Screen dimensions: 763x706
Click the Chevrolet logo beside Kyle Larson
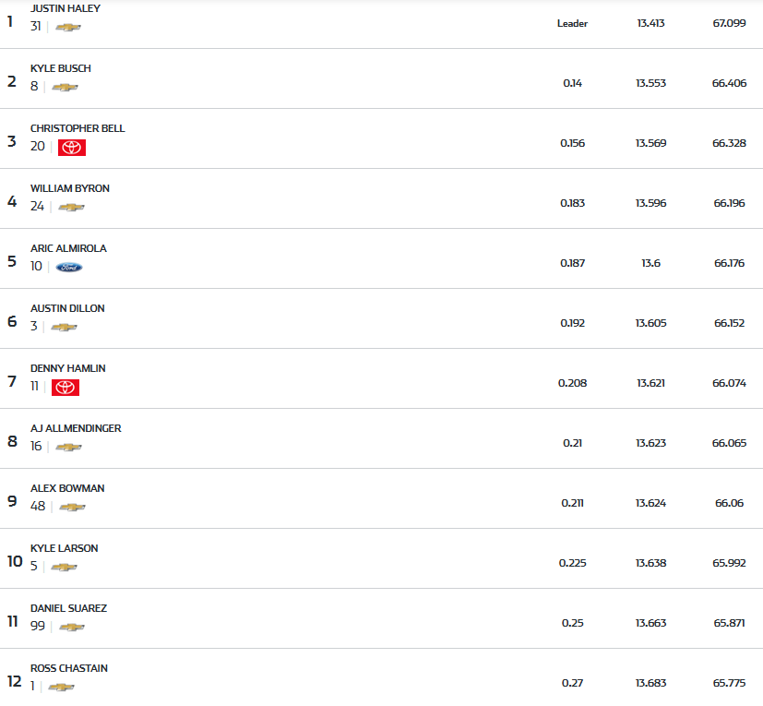[64, 568]
